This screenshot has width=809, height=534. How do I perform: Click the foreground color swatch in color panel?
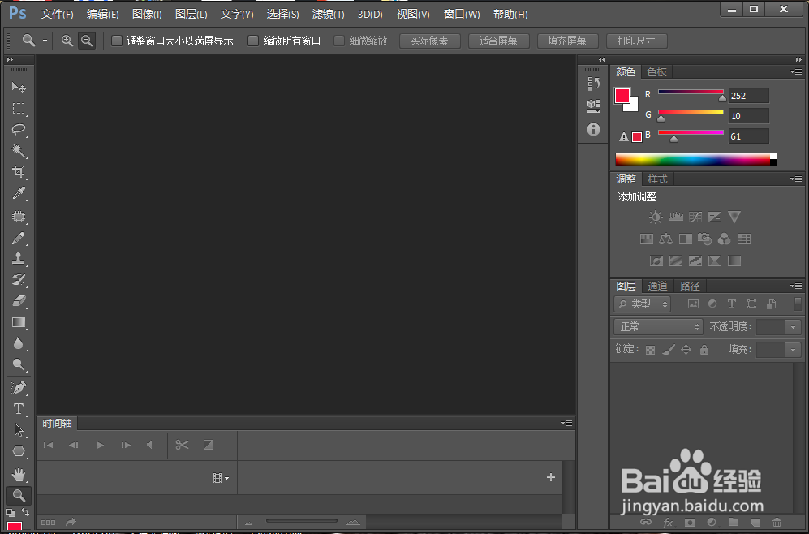(622, 96)
